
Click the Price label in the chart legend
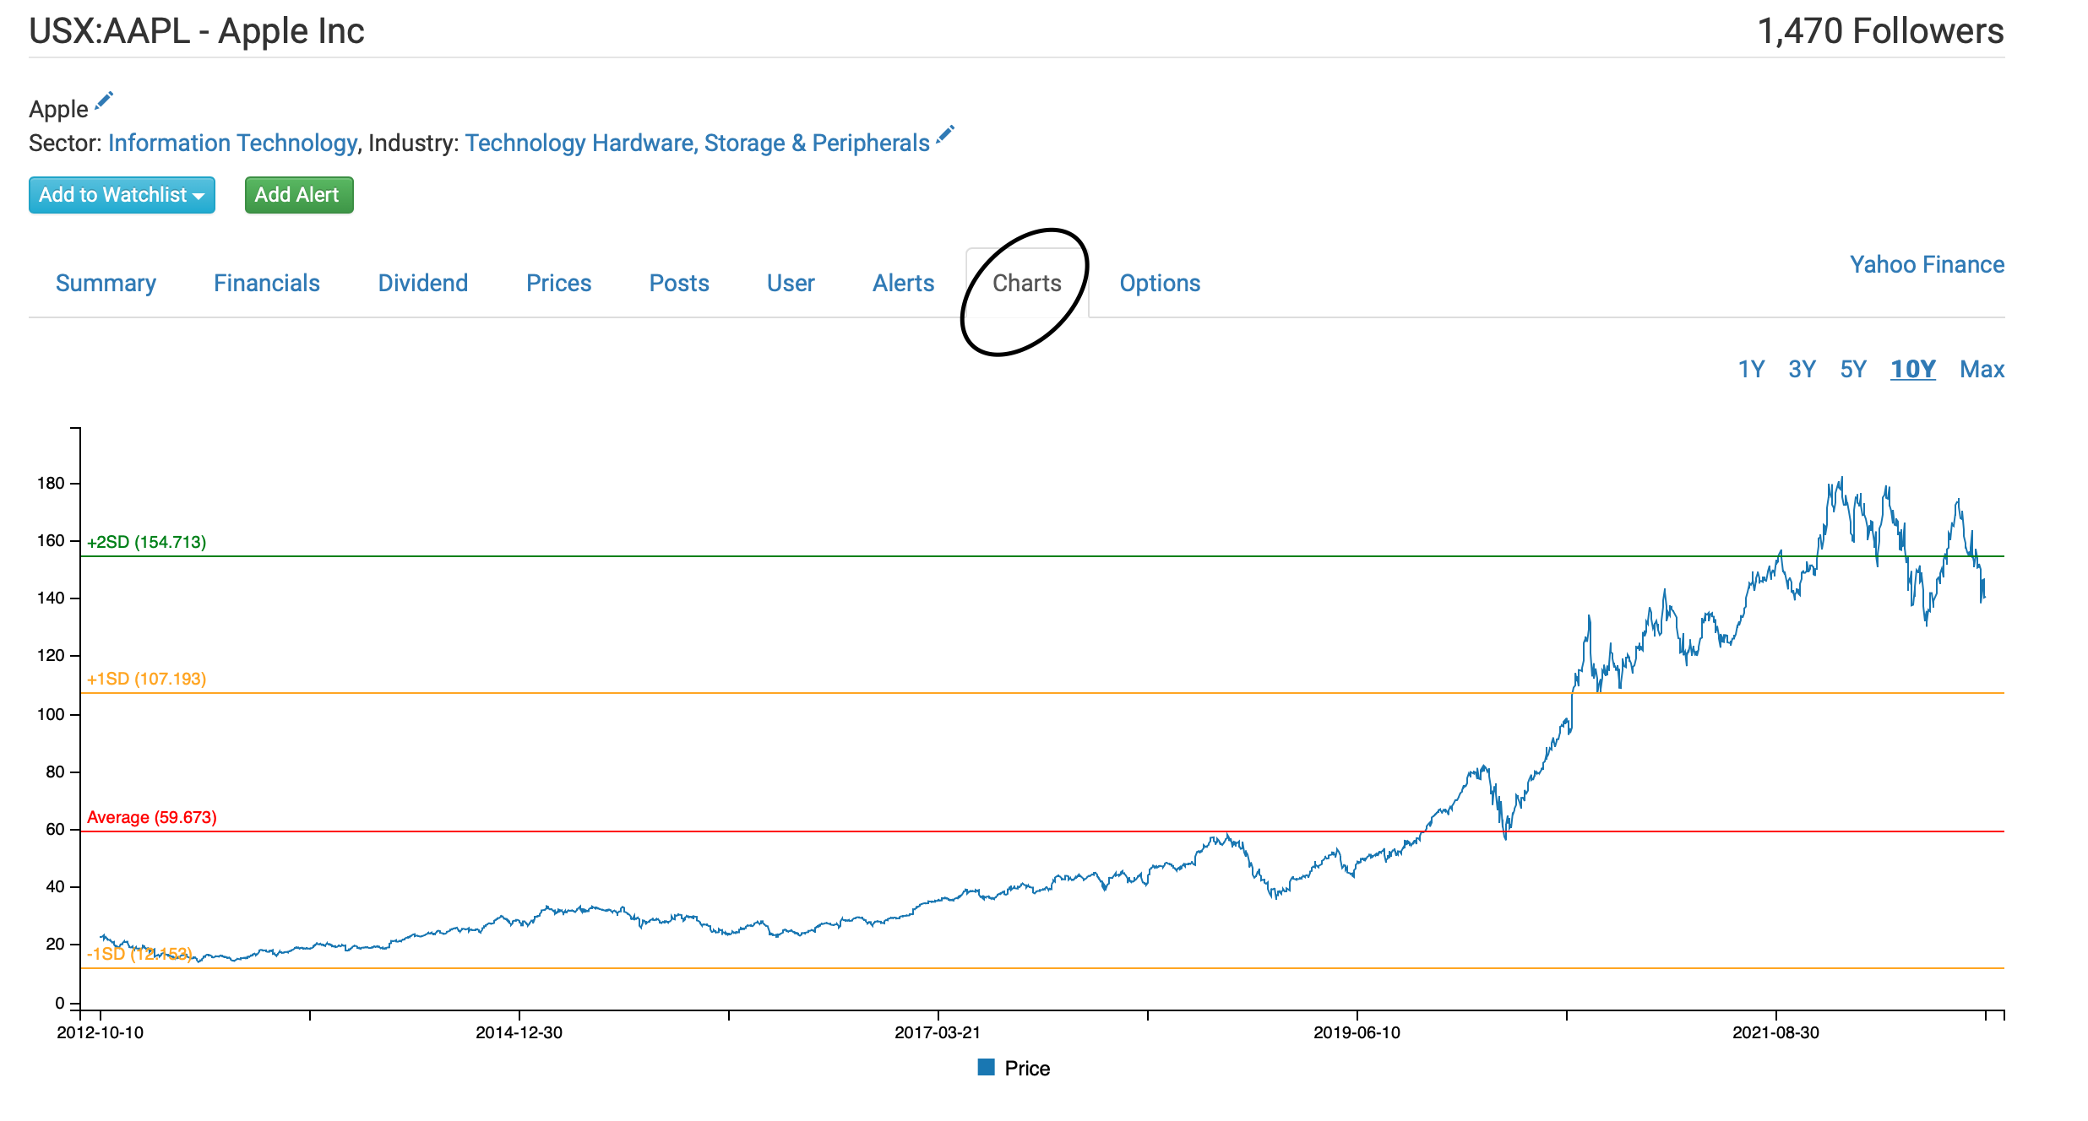tap(1026, 1068)
